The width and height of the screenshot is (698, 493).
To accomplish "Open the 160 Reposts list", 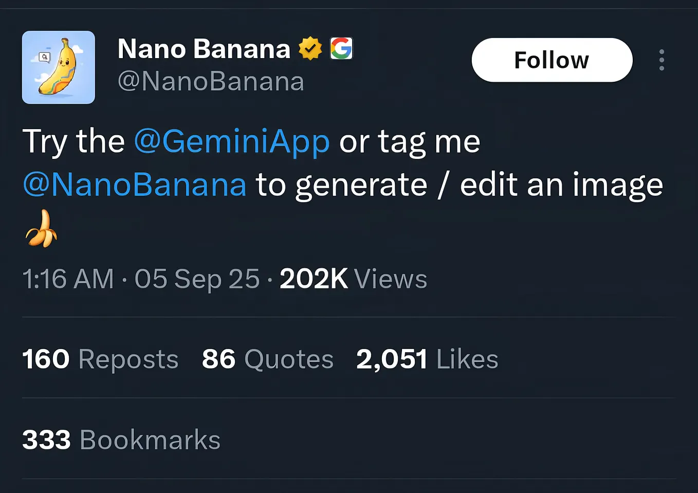I will coord(100,359).
